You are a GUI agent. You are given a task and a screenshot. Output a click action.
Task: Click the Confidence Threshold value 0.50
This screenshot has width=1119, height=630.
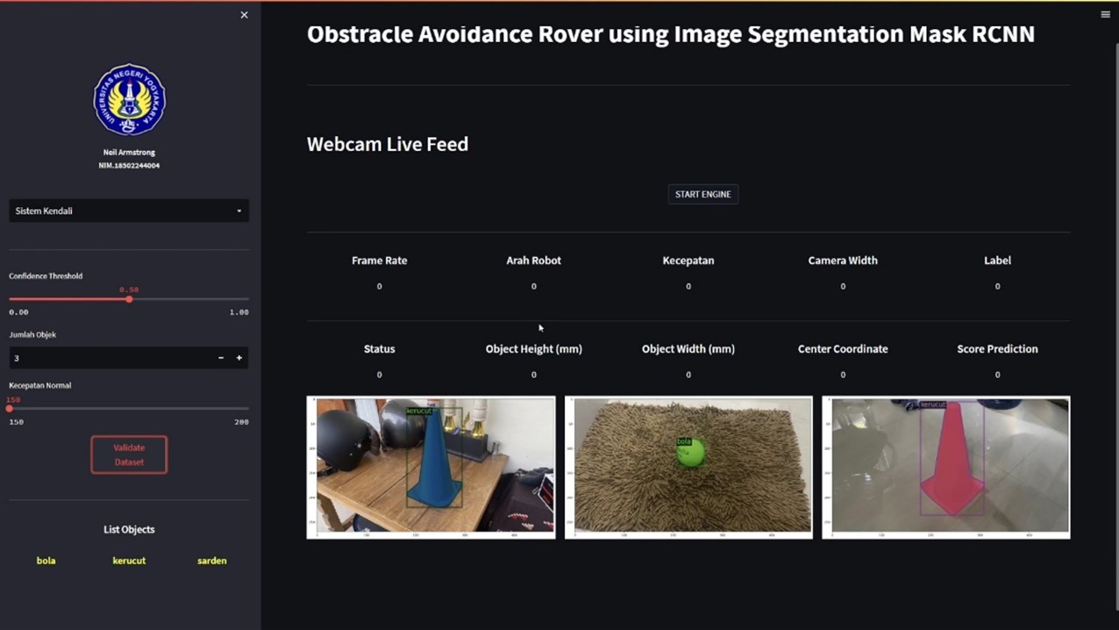(x=129, y=290)
